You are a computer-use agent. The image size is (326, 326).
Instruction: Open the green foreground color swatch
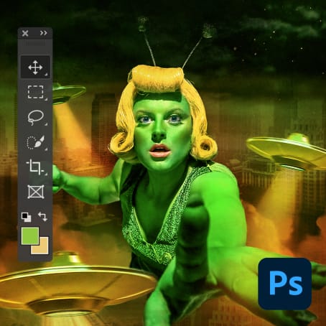click(x=30, y=236)
